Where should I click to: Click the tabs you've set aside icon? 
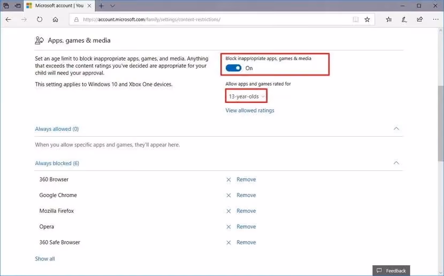pyautogui.click(x=6, y=6)
